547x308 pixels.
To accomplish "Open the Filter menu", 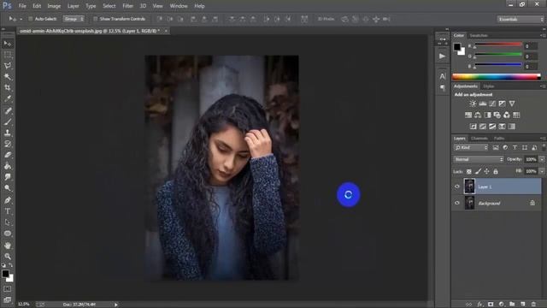I will (x=127, y=6).
